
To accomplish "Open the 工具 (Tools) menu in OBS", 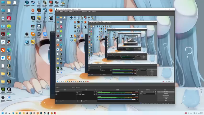I will click(x=90, y=11).
